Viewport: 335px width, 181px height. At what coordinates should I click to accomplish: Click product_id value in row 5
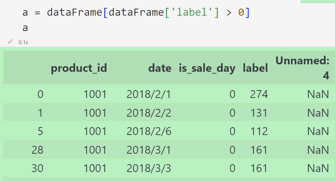click(x=95, y=131)
